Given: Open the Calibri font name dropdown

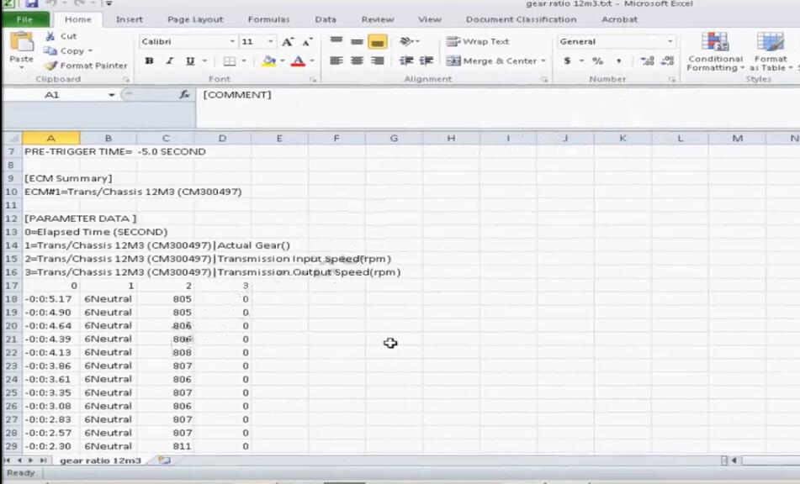Looking at the screenshot, I should (x=232, y=42).
